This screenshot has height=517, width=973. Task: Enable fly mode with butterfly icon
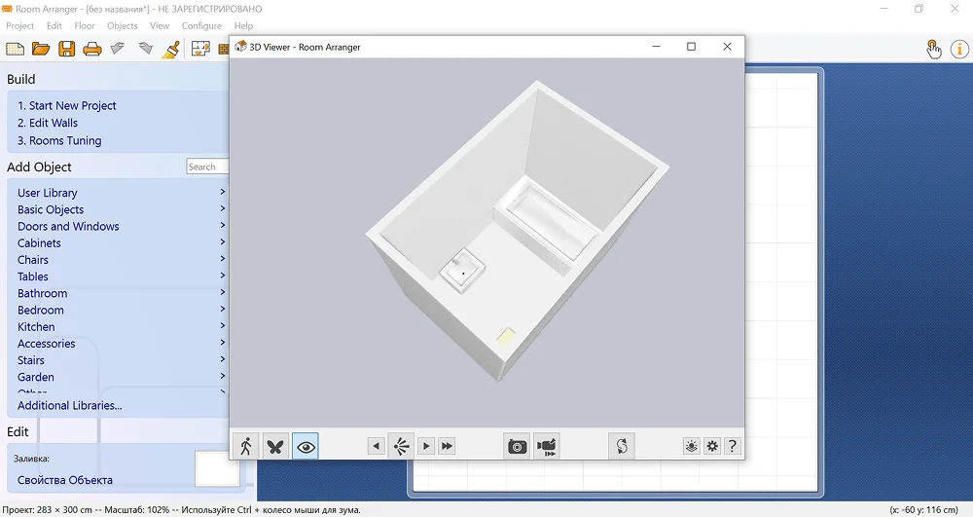click(x=275, y=446)
